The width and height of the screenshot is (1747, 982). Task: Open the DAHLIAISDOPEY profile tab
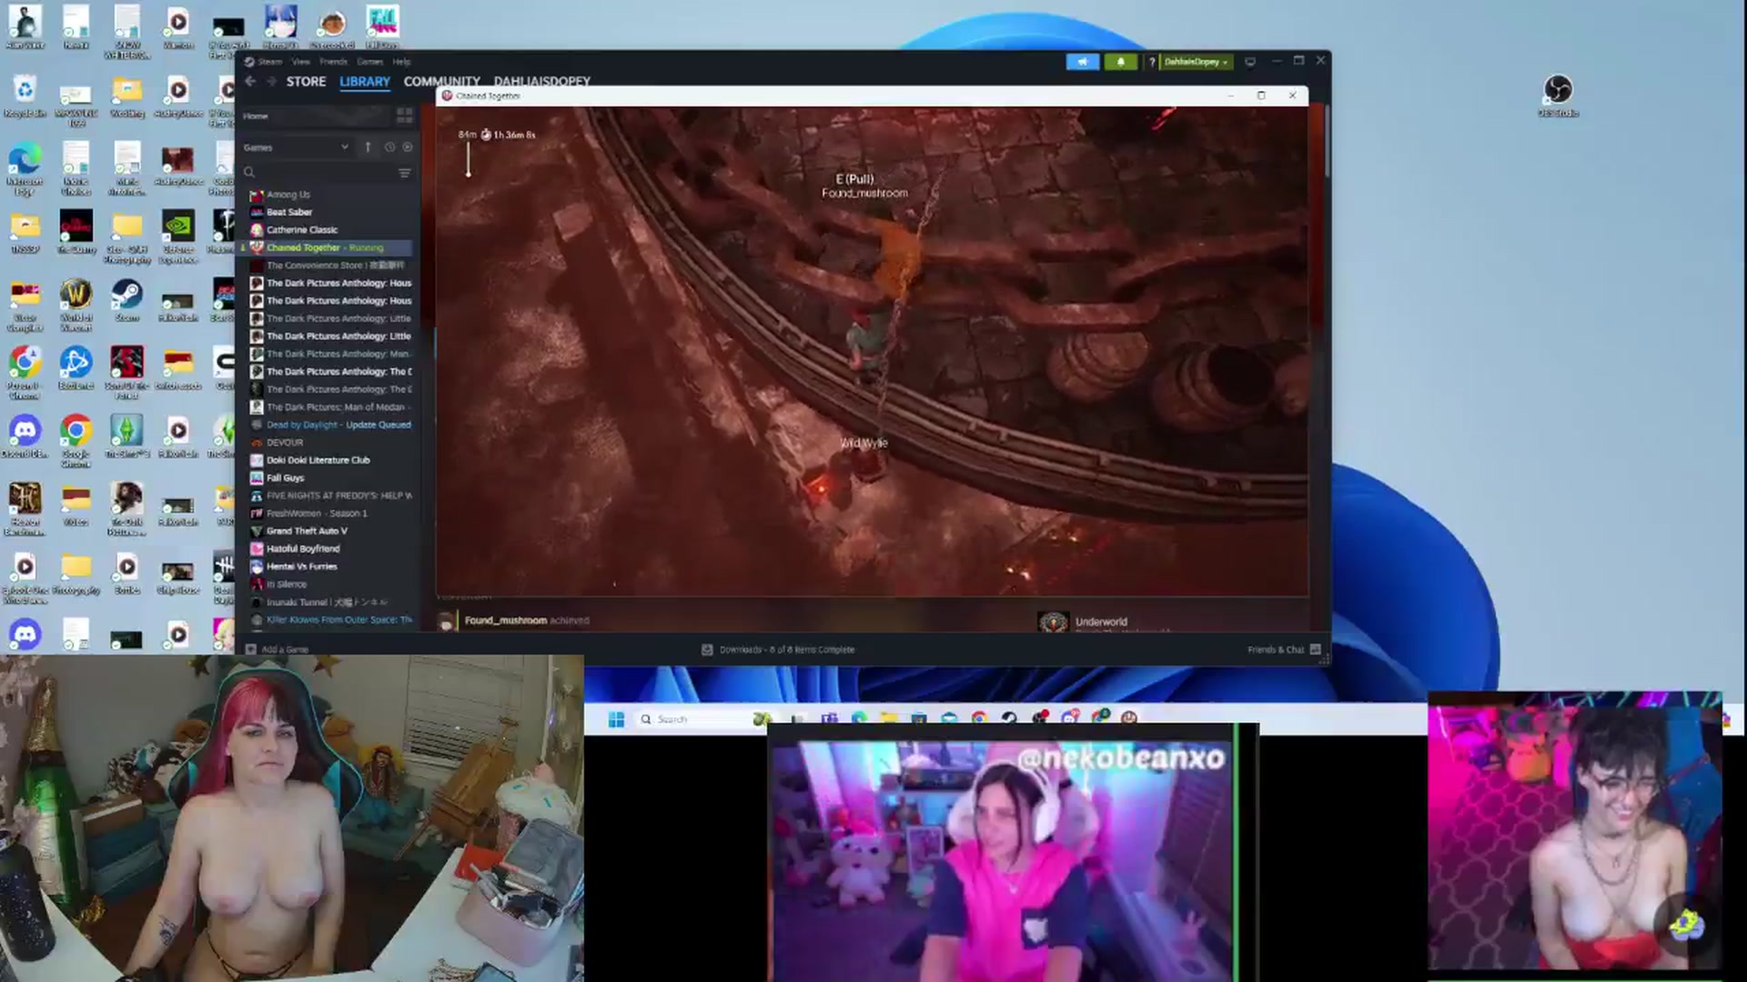tap(541, 82)
